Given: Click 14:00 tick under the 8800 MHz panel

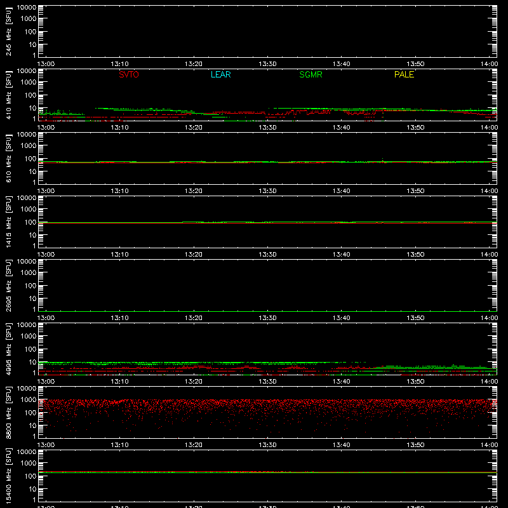Looking at the screenshot, I should point(489,445).
